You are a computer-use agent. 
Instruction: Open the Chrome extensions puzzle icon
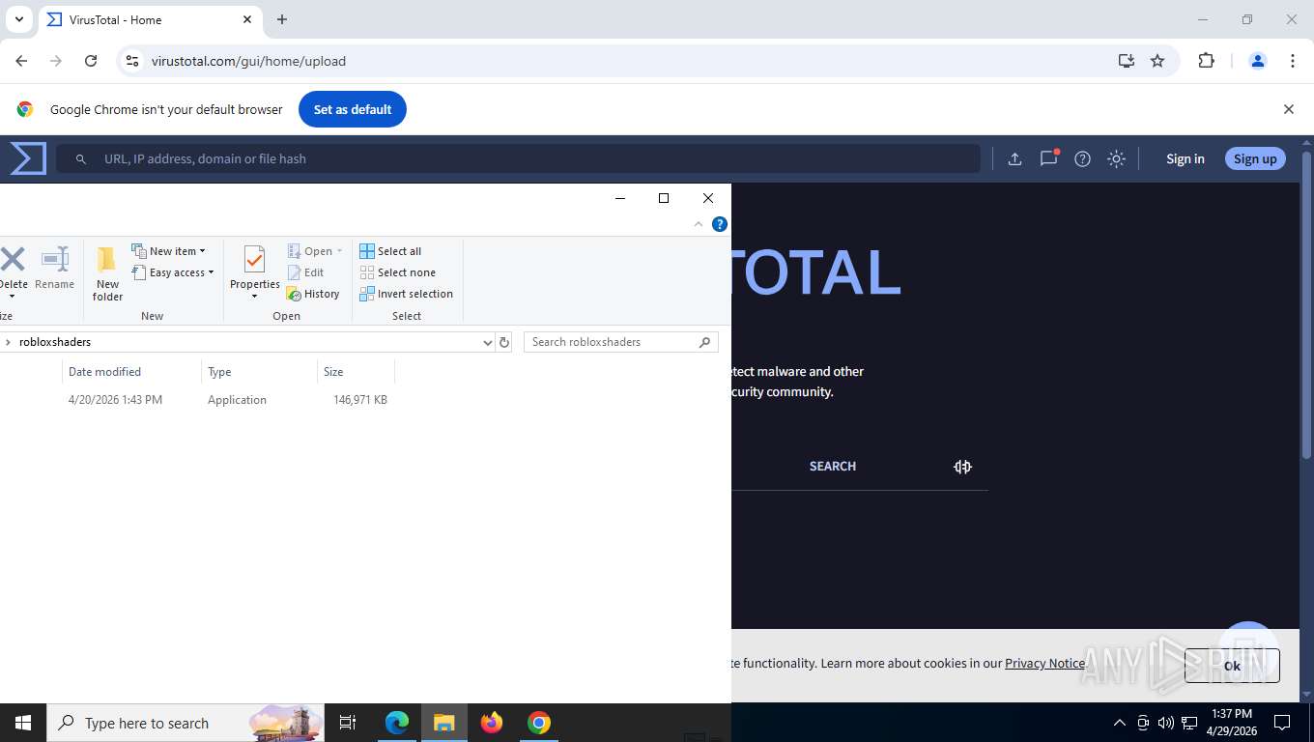(x=1206, y=61)
